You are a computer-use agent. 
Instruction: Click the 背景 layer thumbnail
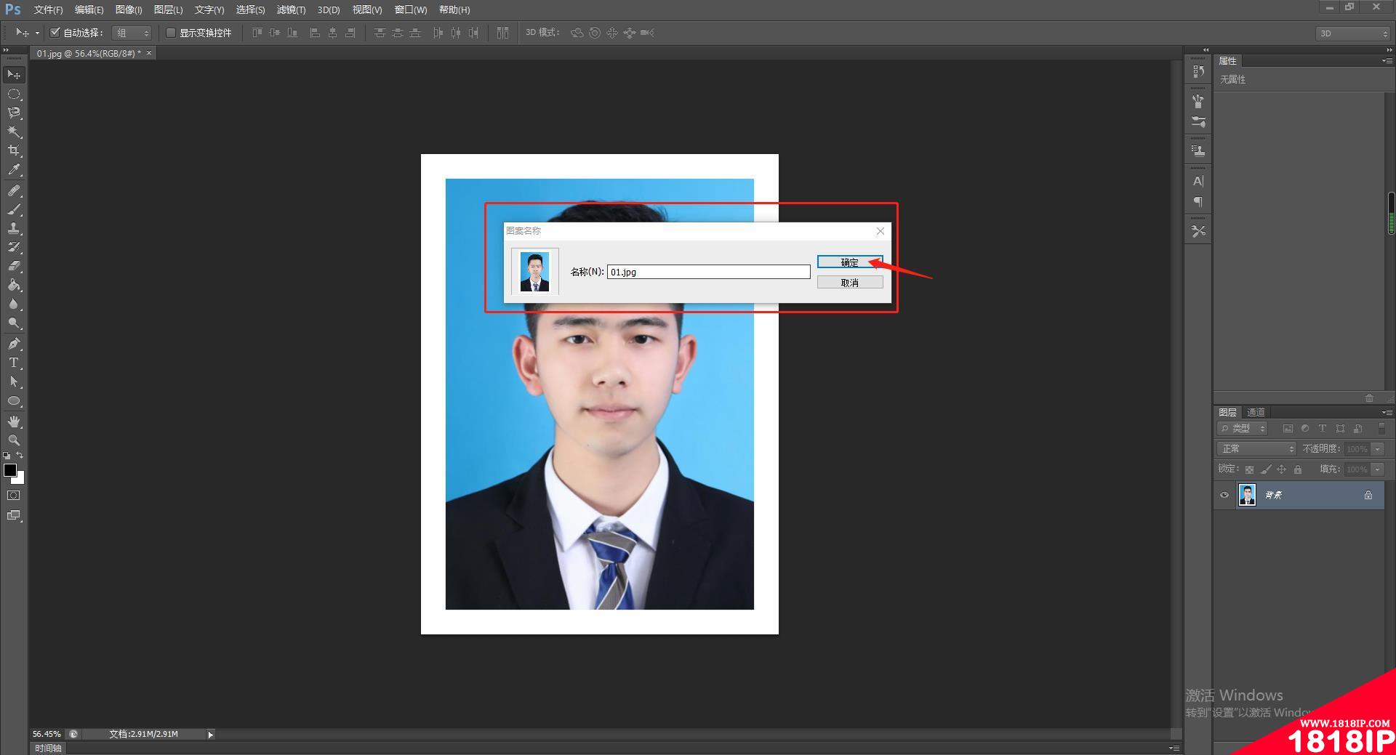point(1247,496)
